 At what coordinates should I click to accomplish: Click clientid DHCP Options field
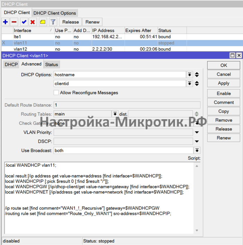pos(120,84)
